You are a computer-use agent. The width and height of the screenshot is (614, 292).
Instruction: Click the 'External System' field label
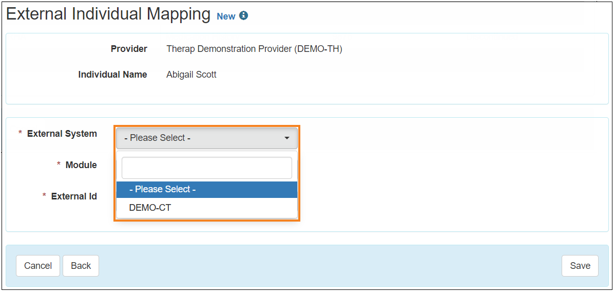click(62, 134)
